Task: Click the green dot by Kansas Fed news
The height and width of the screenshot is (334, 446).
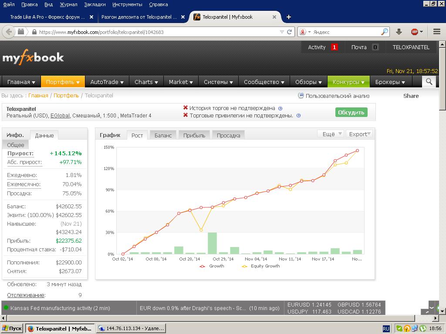Action: [x=6, y=307]
